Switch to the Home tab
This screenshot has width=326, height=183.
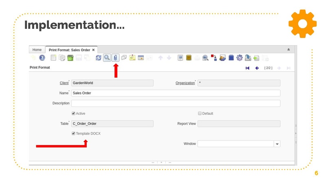[x=37, y=50]
